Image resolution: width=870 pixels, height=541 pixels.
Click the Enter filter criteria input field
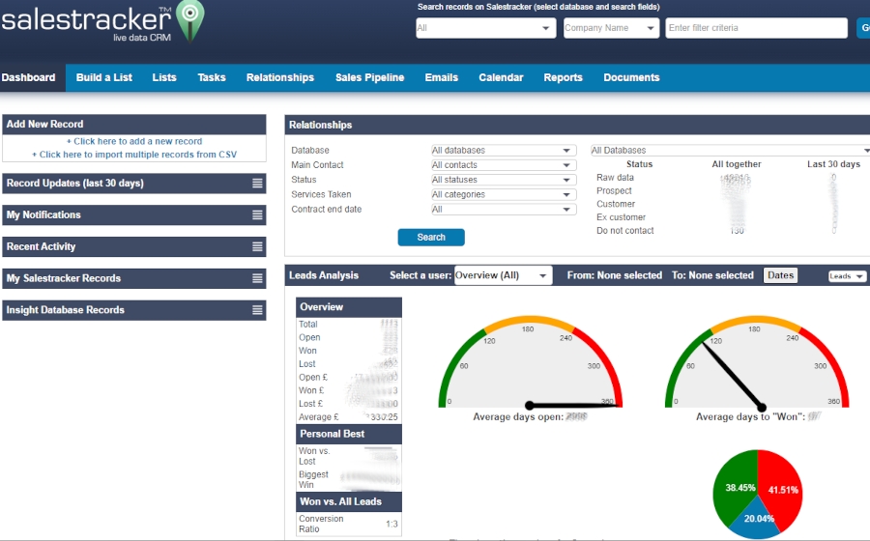coord(756,28)
